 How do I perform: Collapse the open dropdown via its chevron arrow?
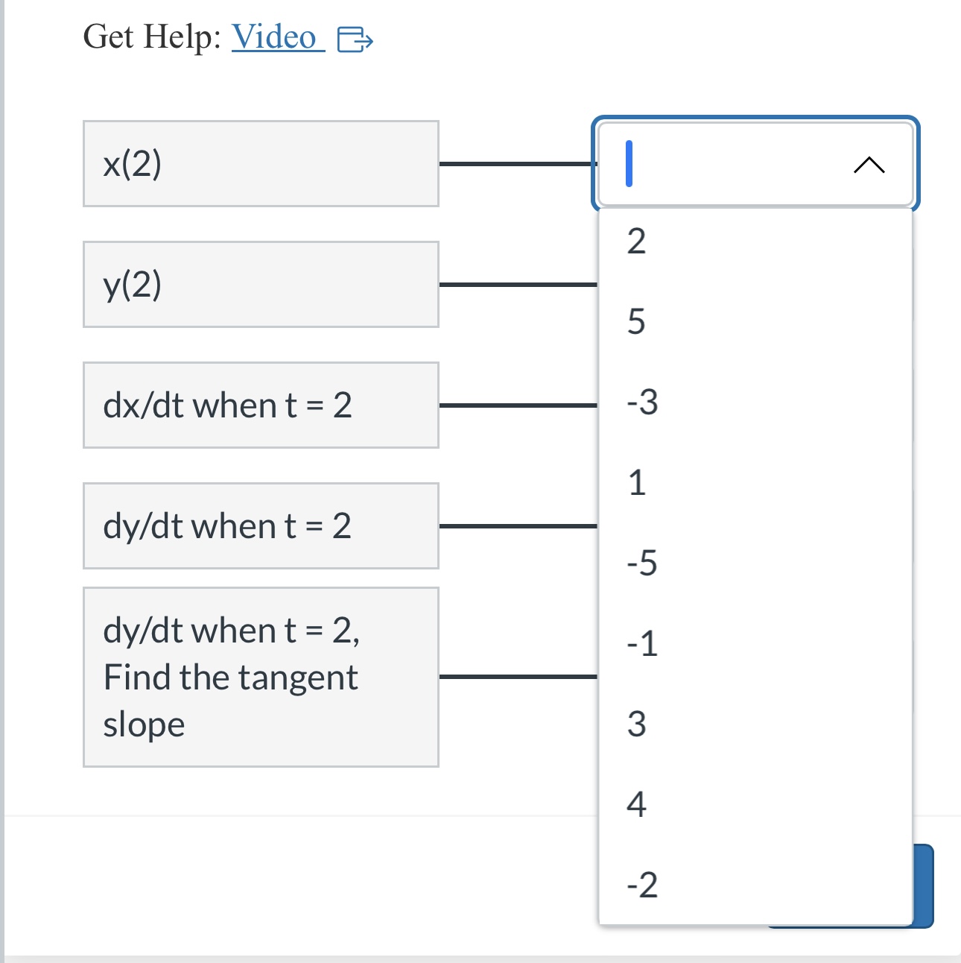(869, 164)
